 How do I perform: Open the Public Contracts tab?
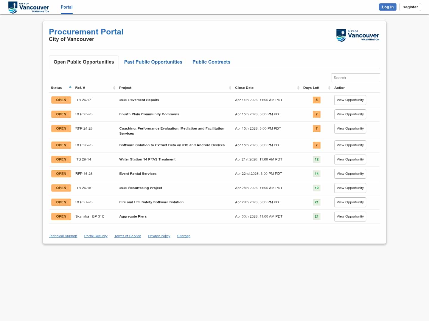(x=211, y=62)
